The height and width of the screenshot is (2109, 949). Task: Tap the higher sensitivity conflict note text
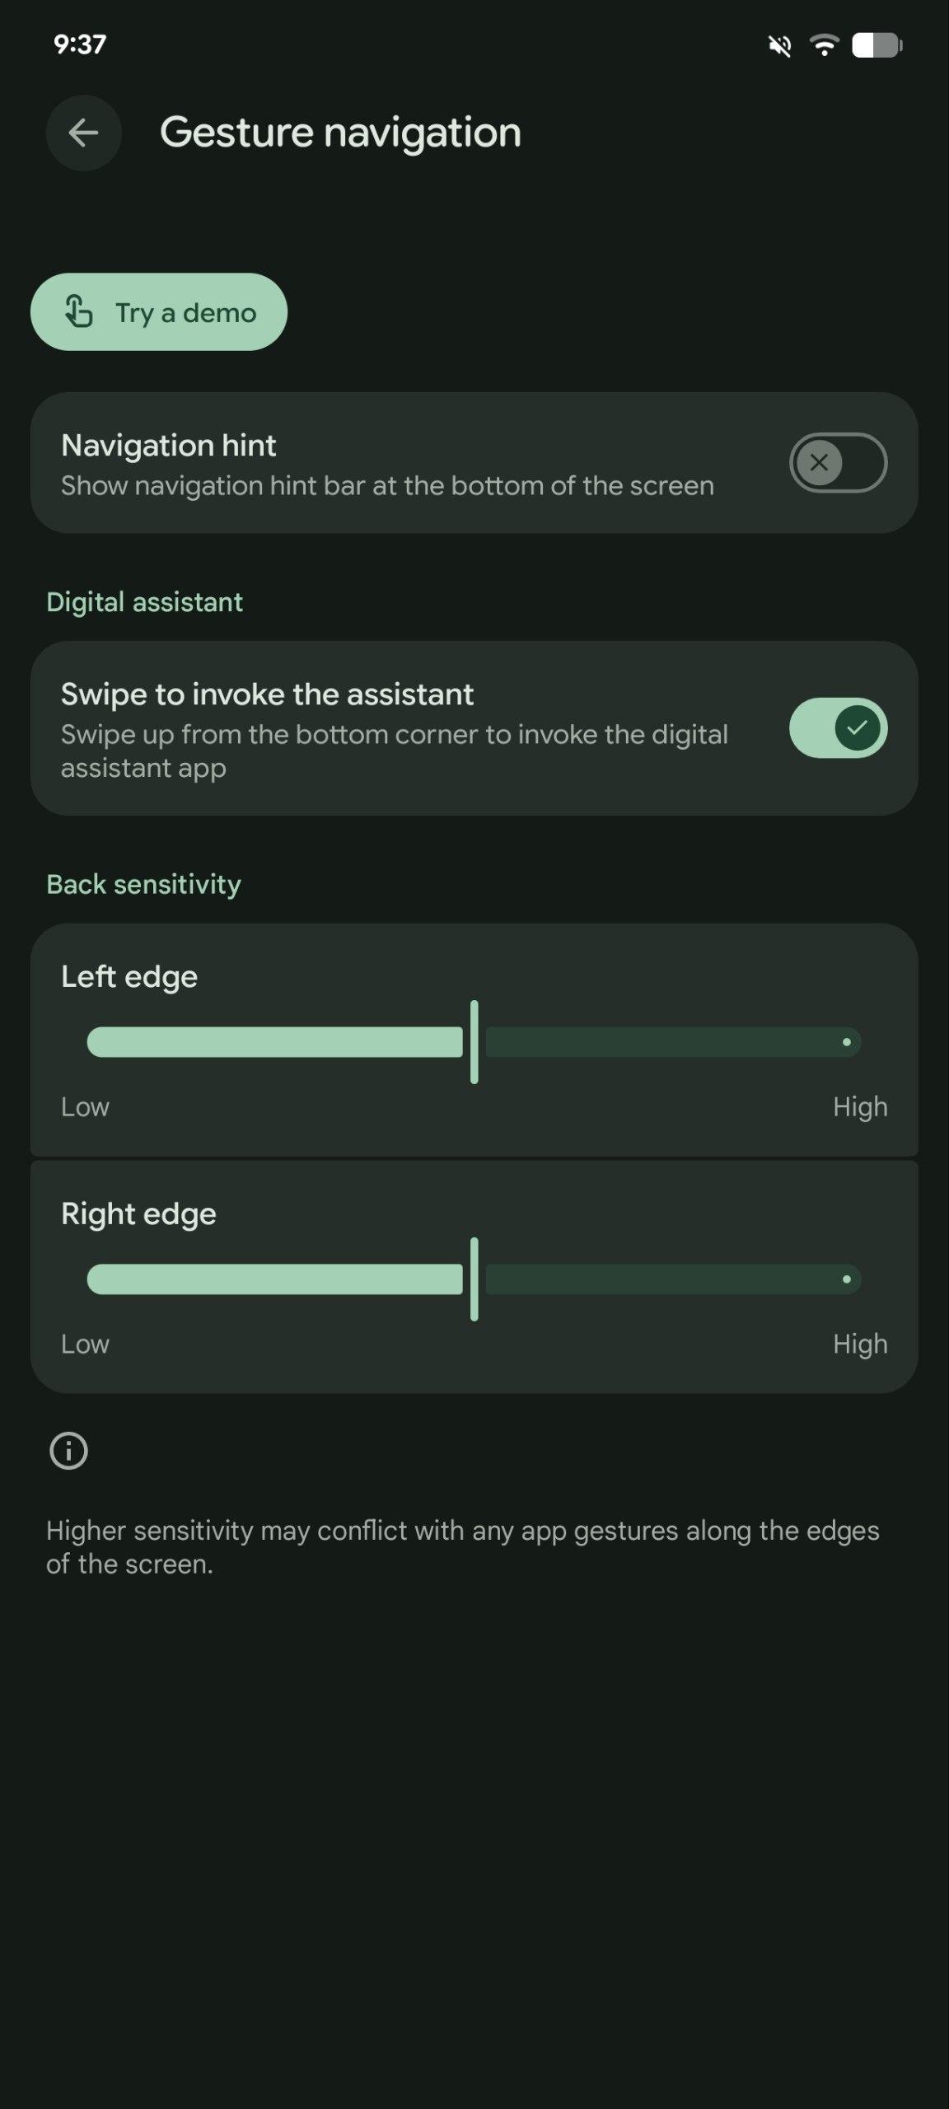tap(462, 1547)
